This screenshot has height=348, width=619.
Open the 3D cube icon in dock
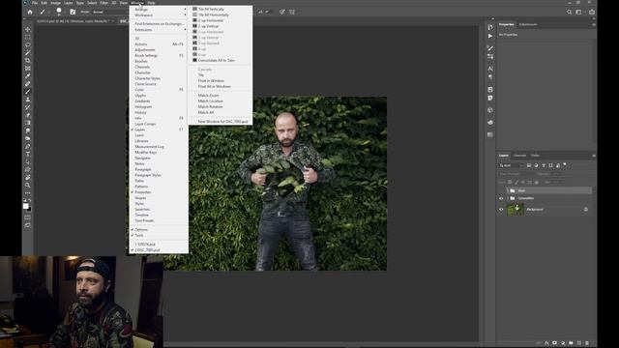(x=490, y=110)
